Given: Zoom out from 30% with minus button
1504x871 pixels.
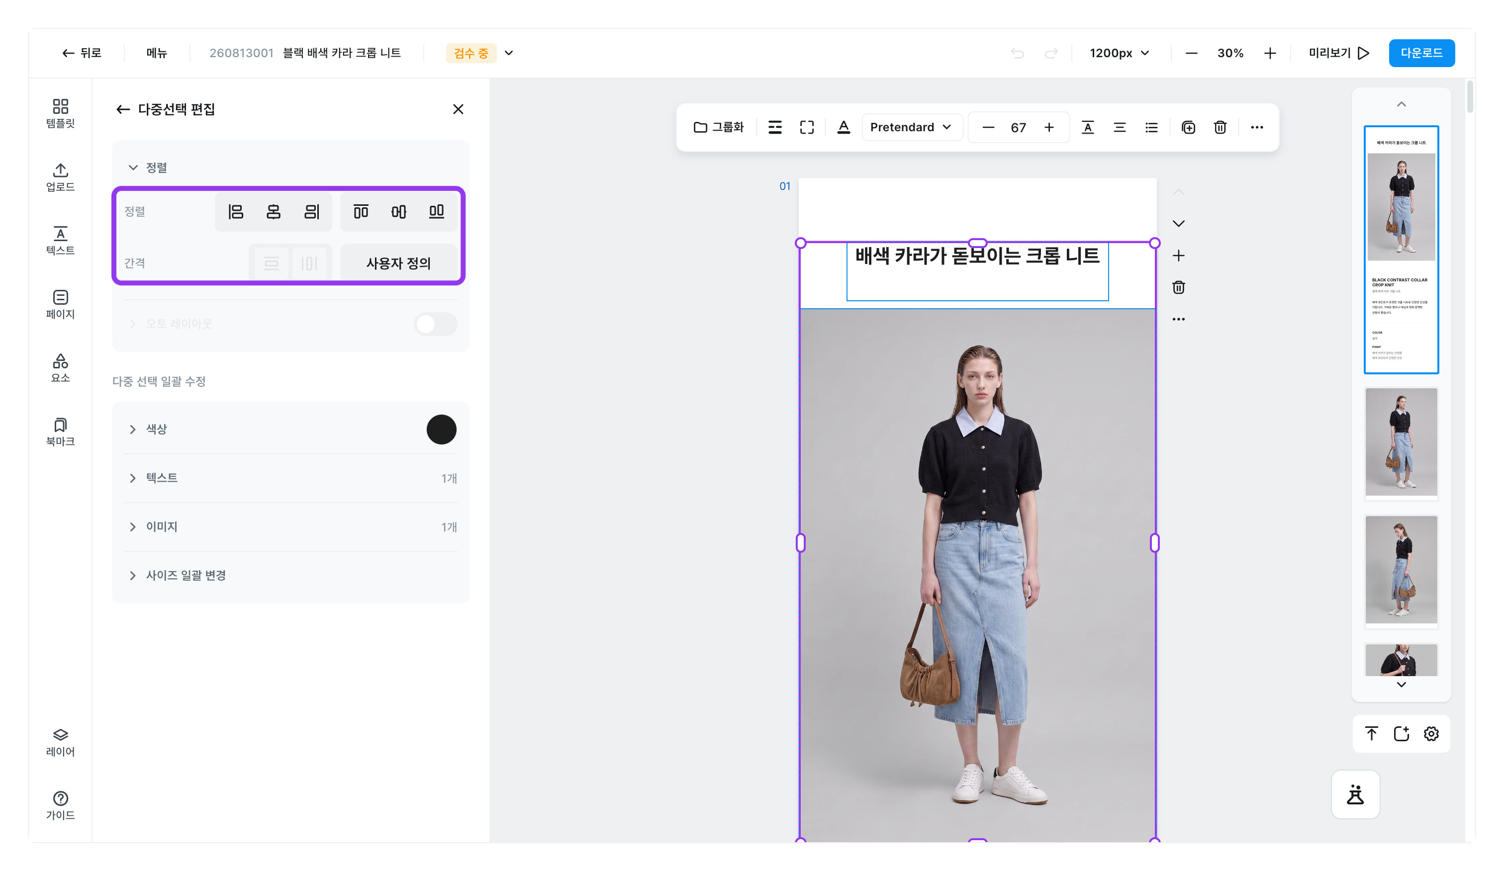Looking at the screenshot, I should tap(1191, 53).
